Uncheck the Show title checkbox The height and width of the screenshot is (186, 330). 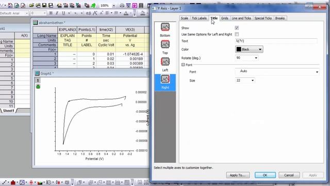tap(237, 28)
